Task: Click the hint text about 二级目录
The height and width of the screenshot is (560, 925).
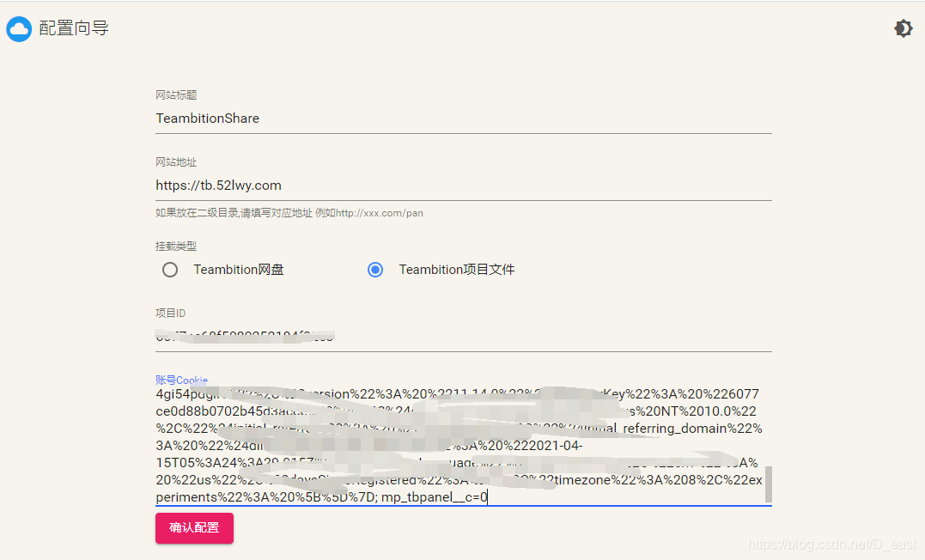Action: click(289, 213)
